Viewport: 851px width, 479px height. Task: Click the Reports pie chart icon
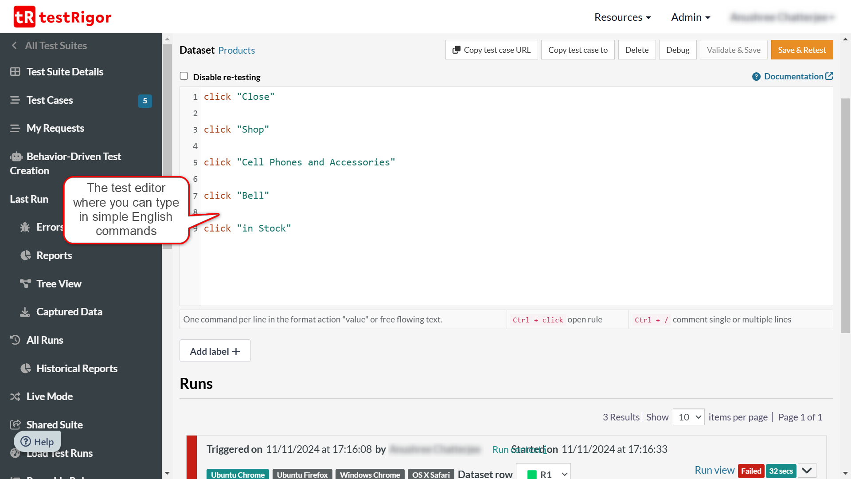pos(26,255)
